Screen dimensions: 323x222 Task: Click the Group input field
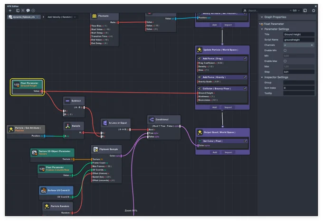coord(299,83)
